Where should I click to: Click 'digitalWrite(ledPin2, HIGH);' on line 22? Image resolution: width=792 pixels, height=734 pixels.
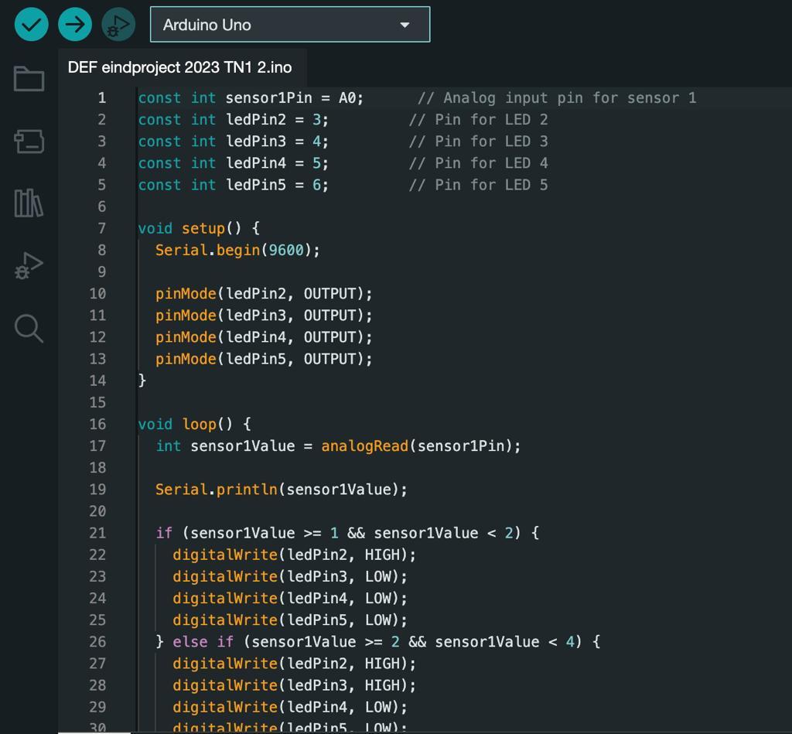coord(294,555)
